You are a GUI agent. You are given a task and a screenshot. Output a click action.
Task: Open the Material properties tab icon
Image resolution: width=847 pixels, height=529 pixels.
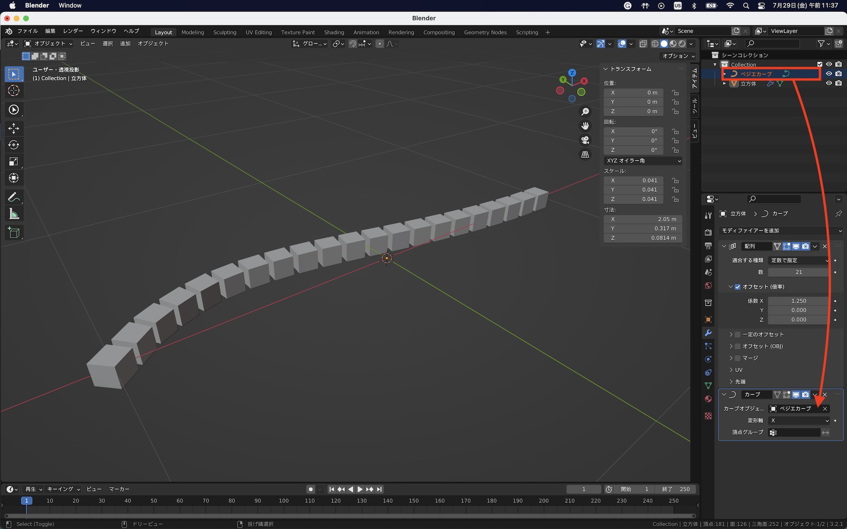pos(708,399)
